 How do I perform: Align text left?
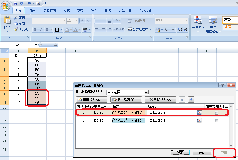coord(97,30)
